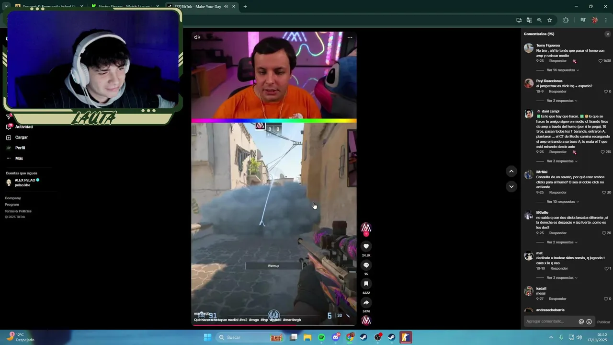This screenshot has height=345, width=613.
Task: Bookmark this page with star icon
Action: 550,20
